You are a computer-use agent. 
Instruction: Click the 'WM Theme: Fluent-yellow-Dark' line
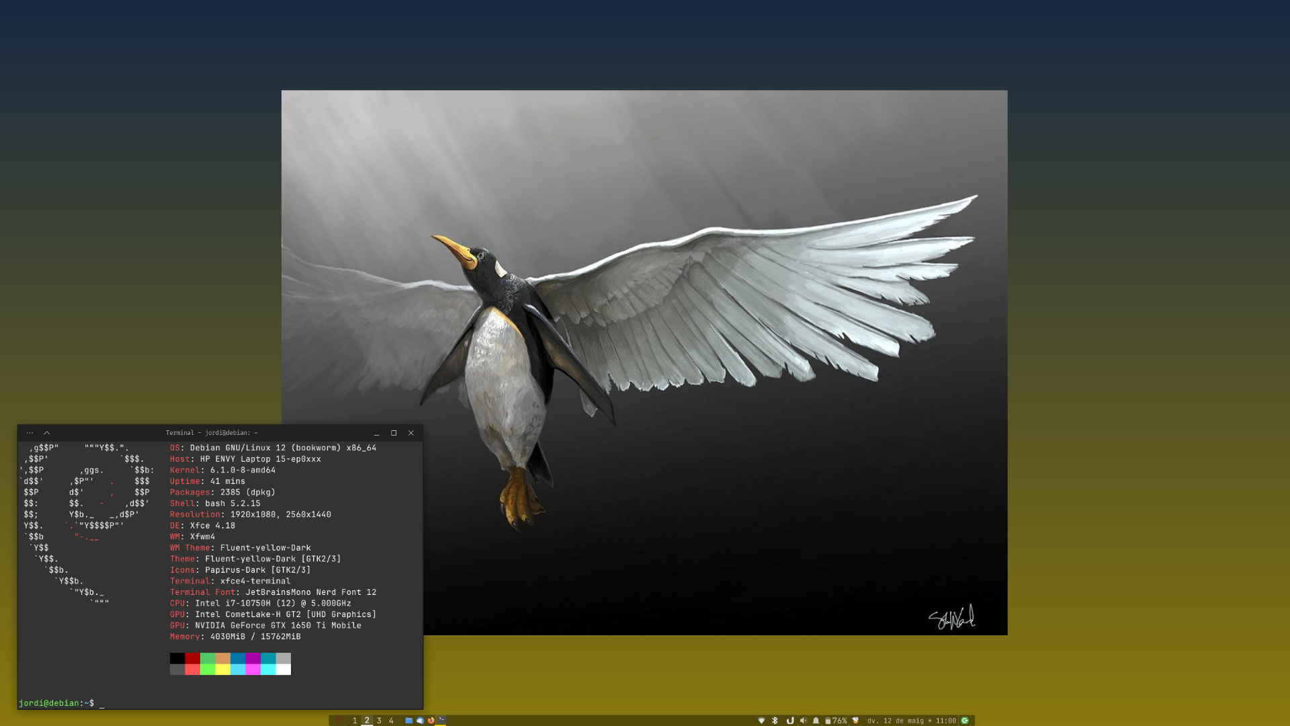pos(241,548)
